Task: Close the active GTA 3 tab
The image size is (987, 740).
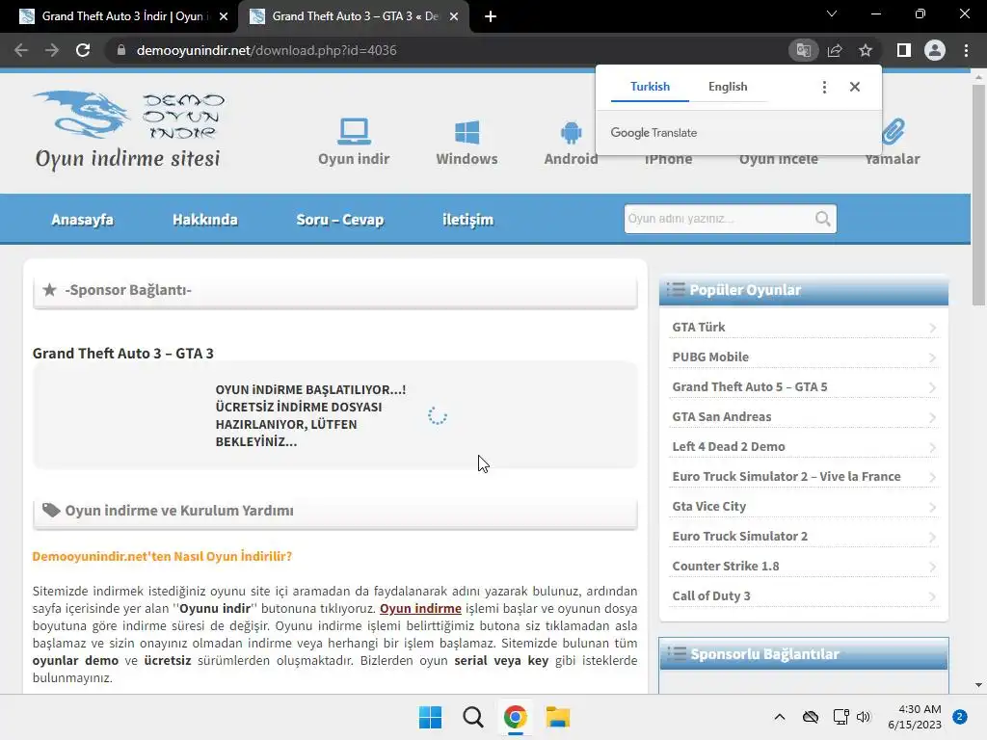Action: coord(453,16)
